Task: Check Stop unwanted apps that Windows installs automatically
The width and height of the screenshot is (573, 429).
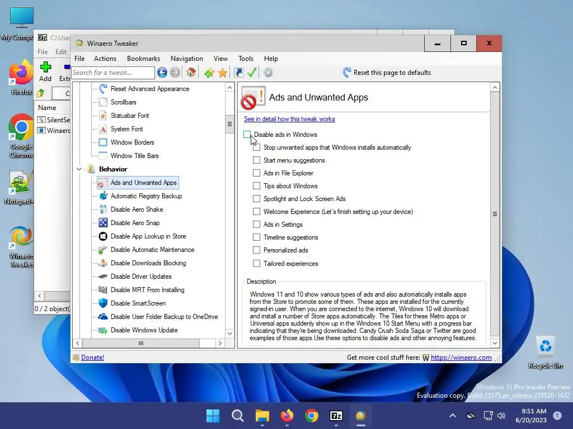Action: click(256, 147)
